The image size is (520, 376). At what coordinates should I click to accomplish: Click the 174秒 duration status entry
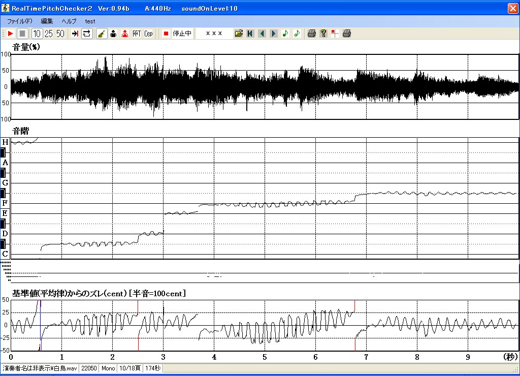tap(153, 368)
